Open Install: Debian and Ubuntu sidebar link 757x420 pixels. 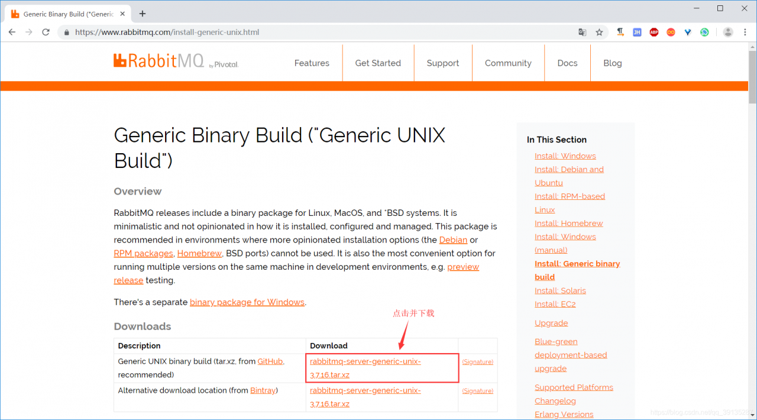click(x=569, y=176)
